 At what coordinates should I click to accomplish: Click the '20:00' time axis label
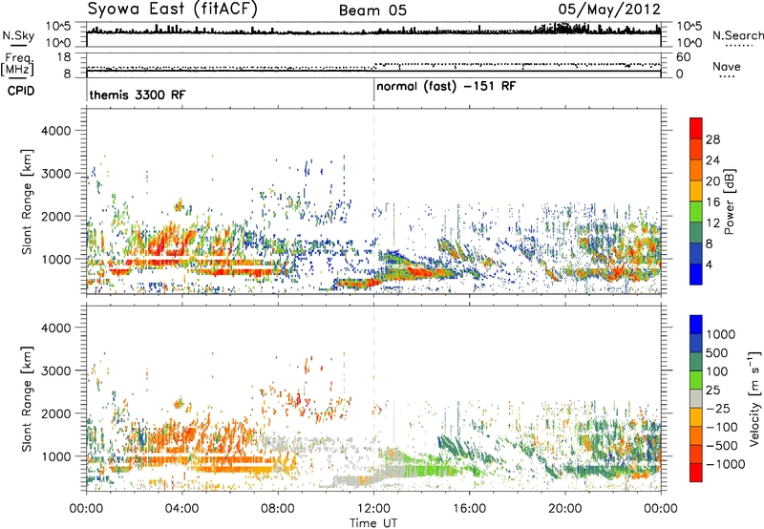[565, 509]
